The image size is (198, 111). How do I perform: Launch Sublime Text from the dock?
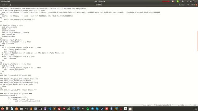(54, 109)
